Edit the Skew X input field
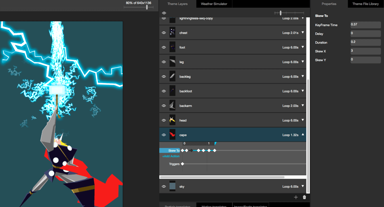This screenshot has width=384, height=207. (365, 51)
